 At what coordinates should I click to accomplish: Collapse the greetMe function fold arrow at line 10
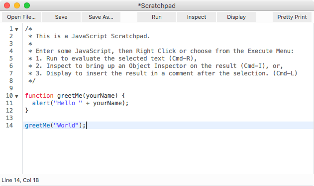pos(16,96)
